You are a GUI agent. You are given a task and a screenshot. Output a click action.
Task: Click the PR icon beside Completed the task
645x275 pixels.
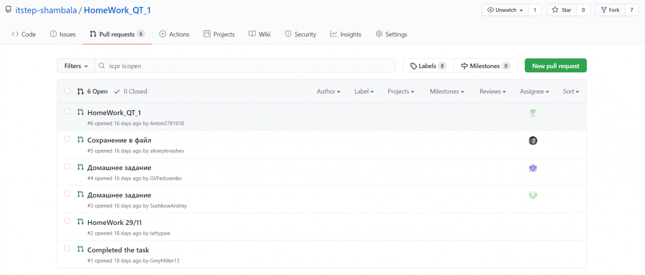[x=81, y=249]
